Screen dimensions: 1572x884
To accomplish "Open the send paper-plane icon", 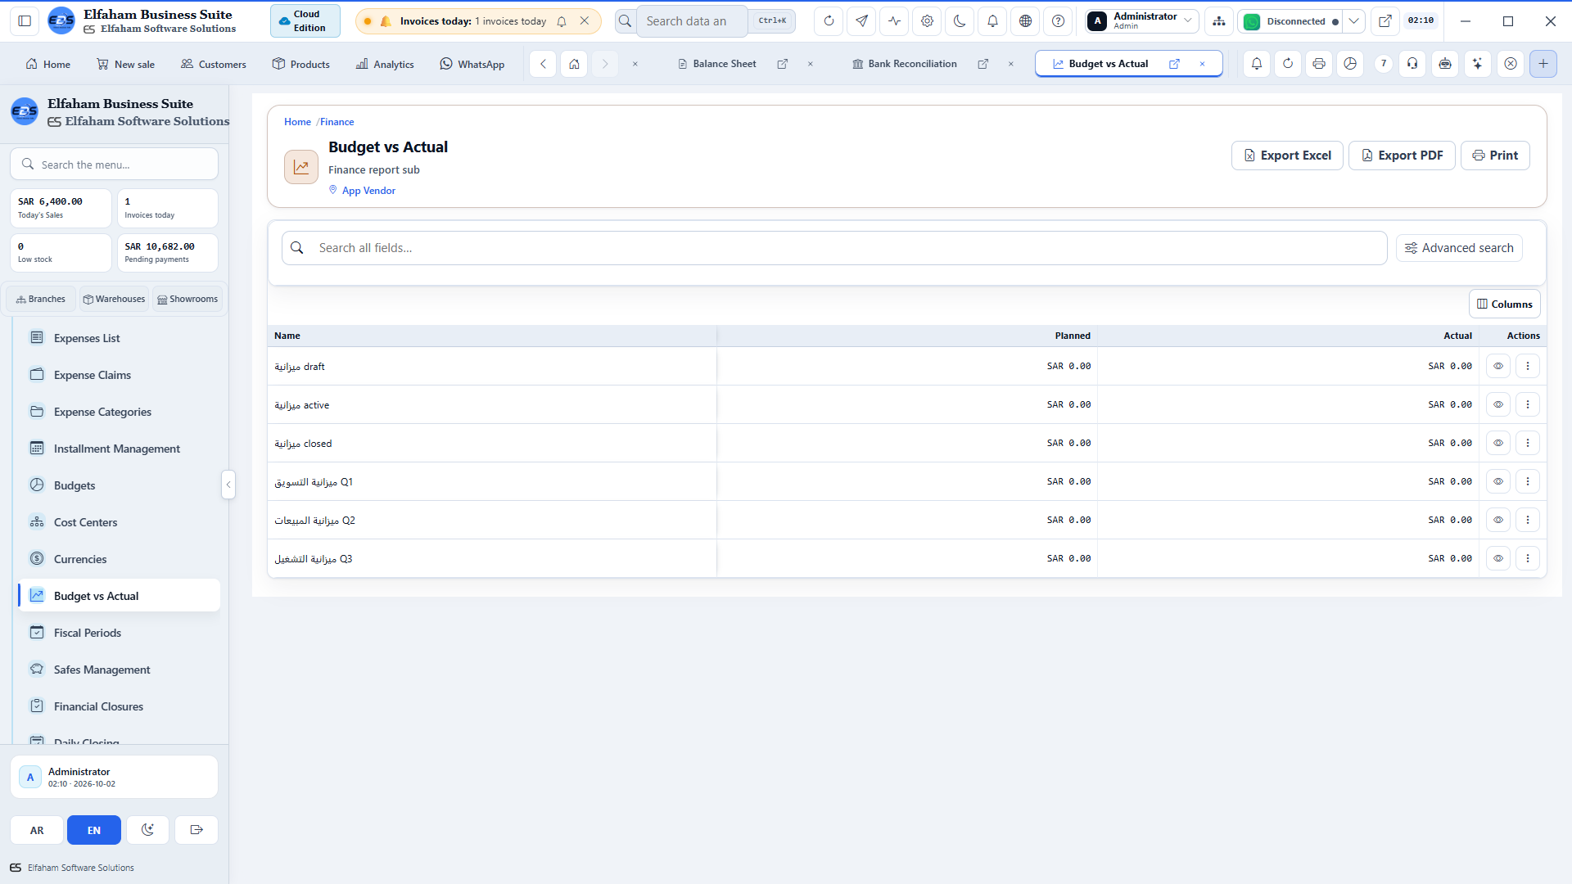I will [x=861, y=21].
